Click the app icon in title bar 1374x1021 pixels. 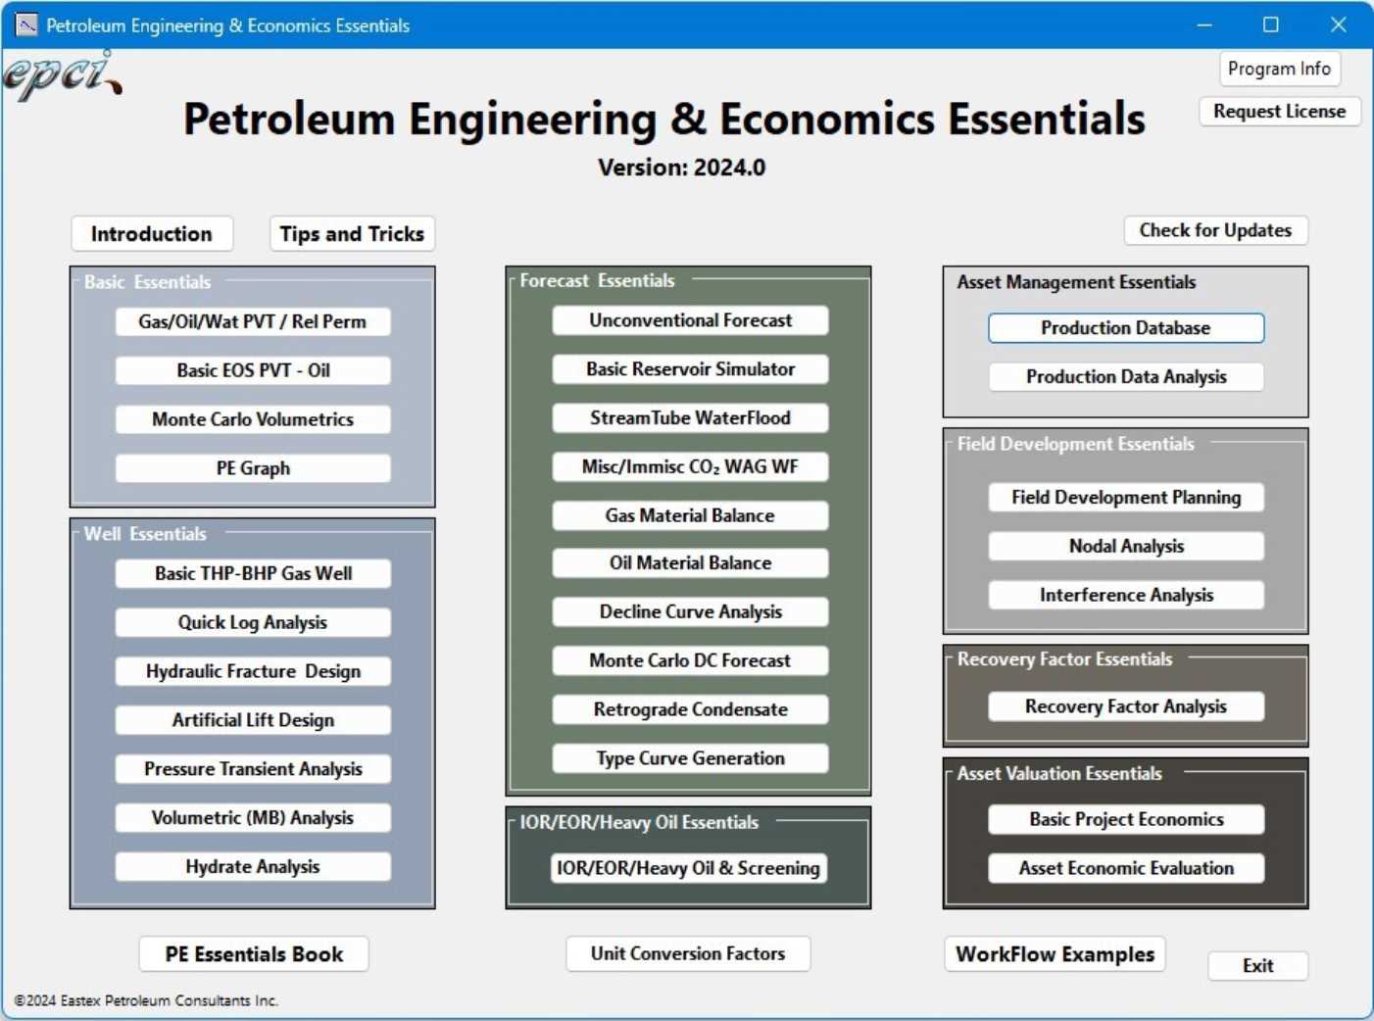[x=26, y=24]
